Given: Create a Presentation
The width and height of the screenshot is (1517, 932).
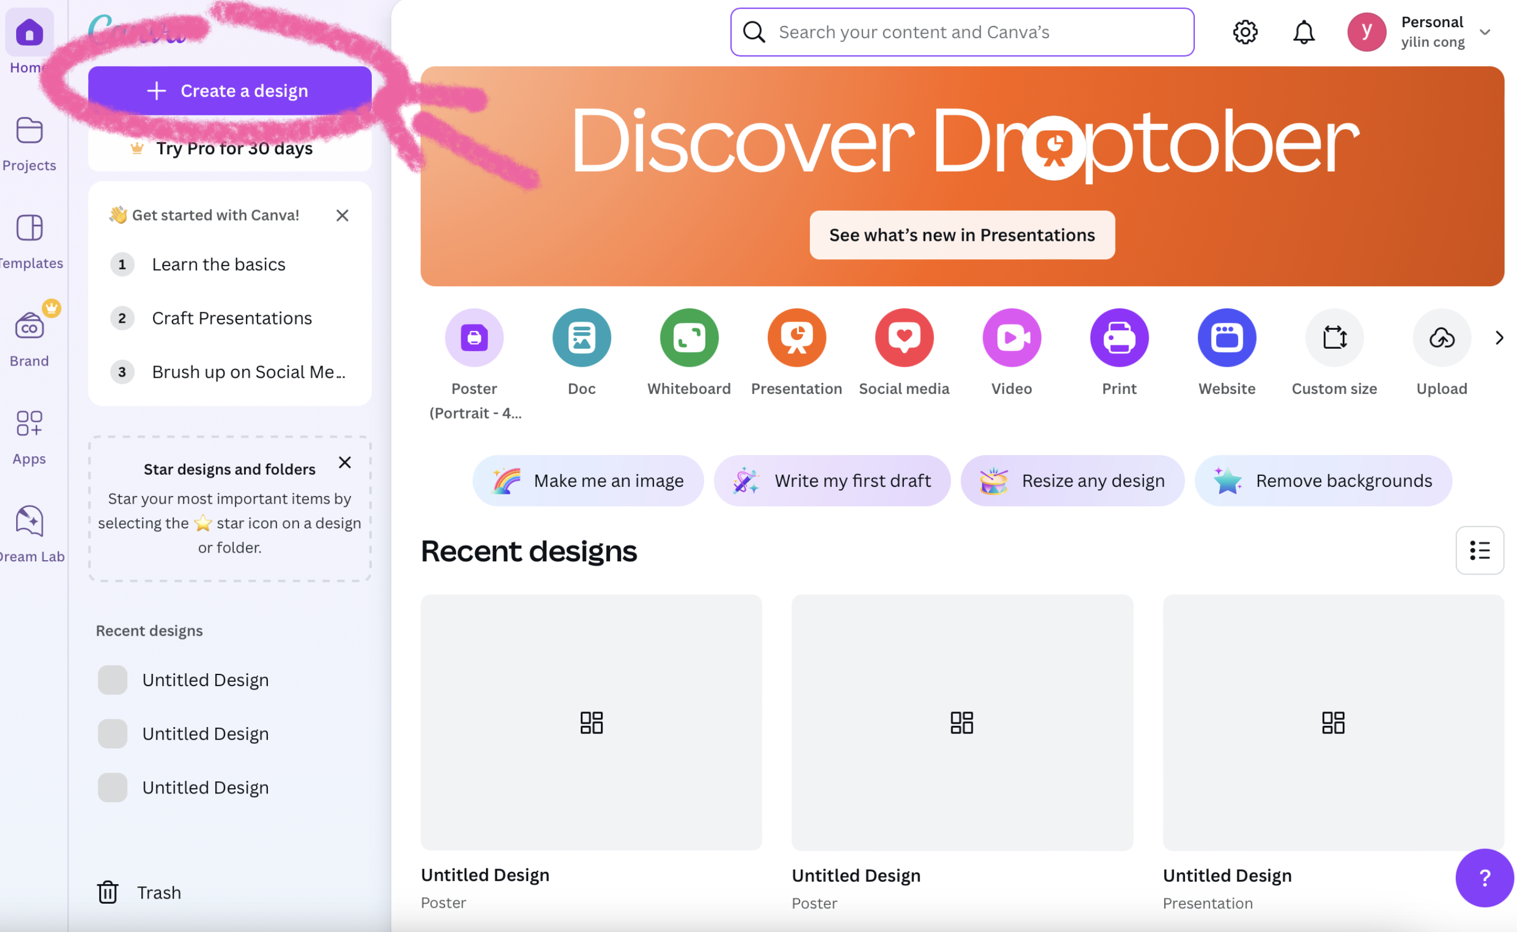Looking at the screenshot, I should pos(796,337).
